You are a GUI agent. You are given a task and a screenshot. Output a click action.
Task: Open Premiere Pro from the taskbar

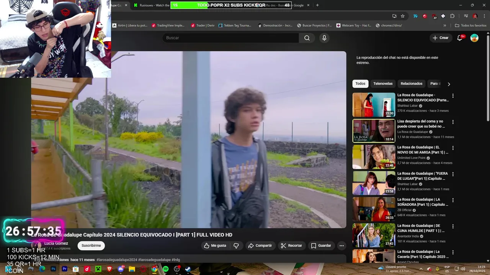(x=65, y=269)
